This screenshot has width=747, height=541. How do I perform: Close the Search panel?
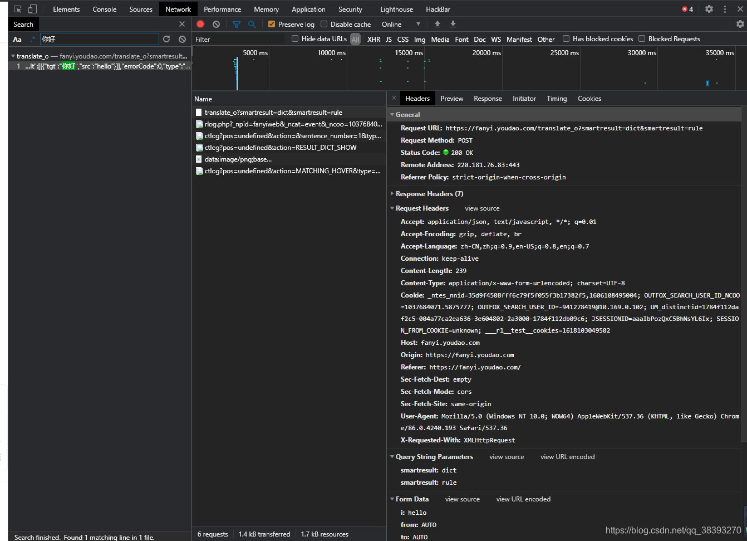(182, 24)
